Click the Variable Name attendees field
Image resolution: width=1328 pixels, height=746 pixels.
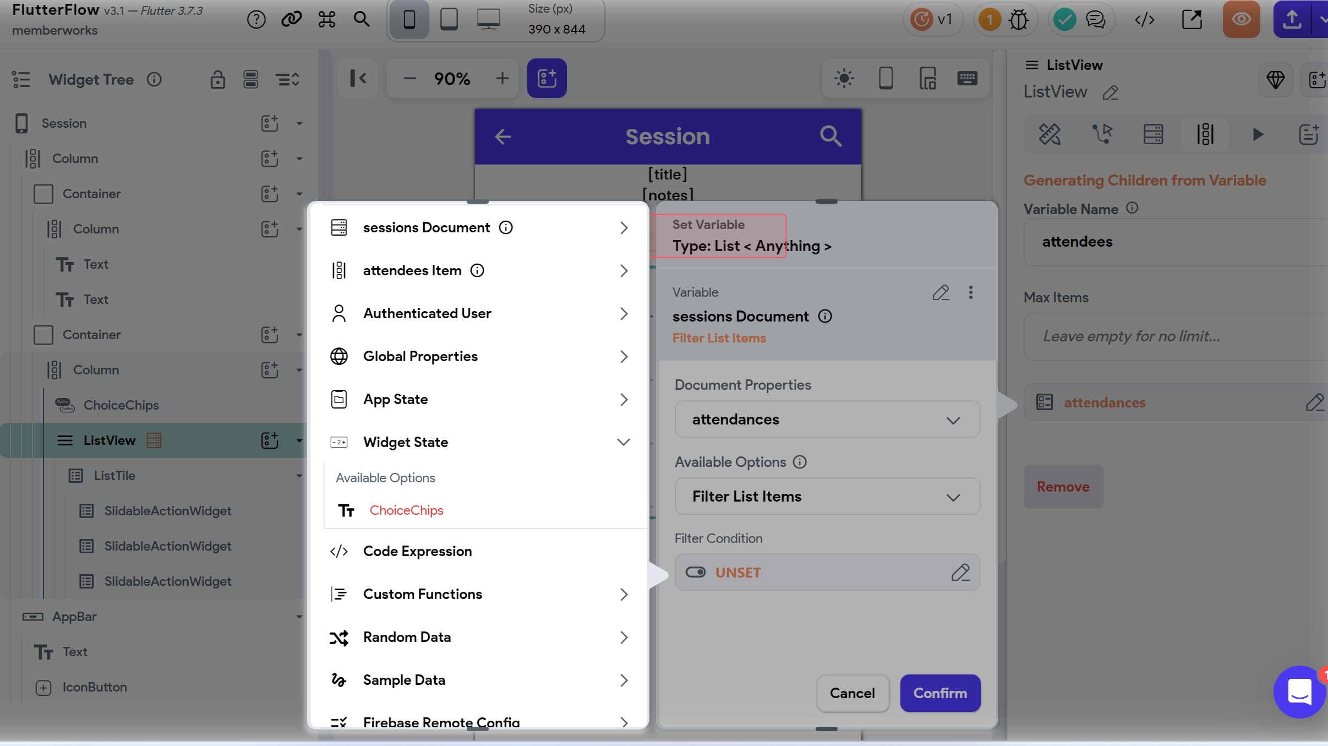1176,242
